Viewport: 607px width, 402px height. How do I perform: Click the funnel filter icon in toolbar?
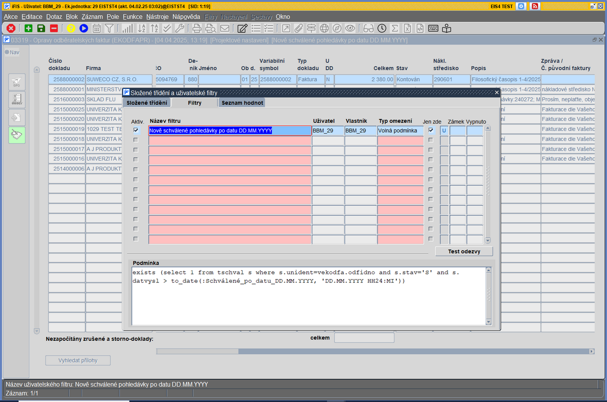click(x=109, y=28)
